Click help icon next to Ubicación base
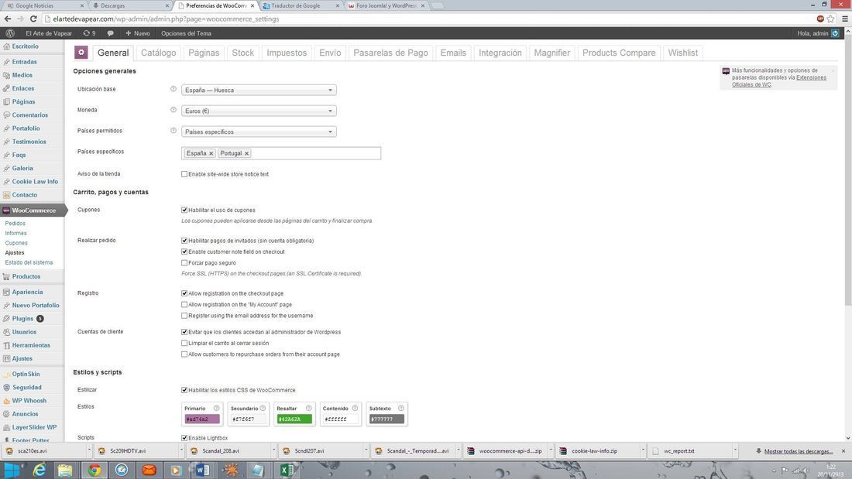The width and height of the screenshot is (852, 479). click(173, 88)
